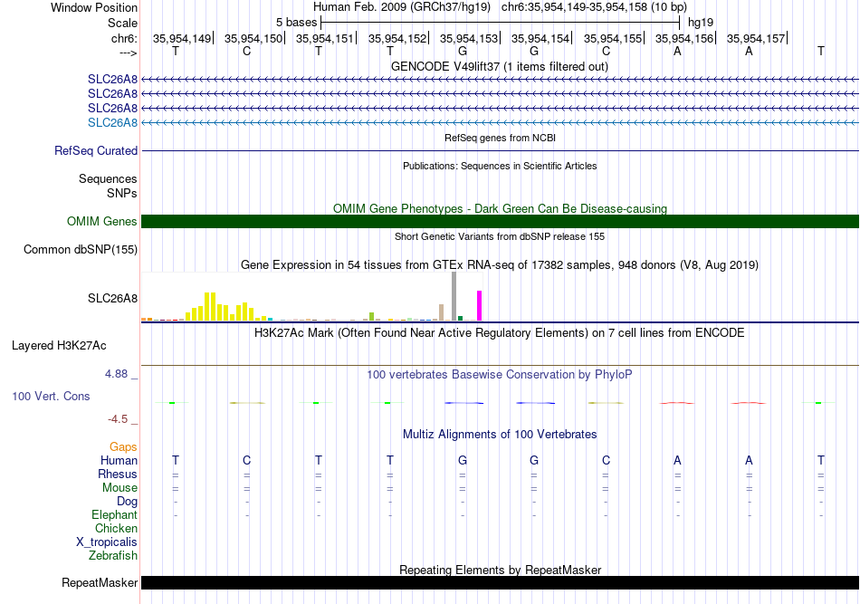The image size is (860, 604).
Task: Click Short Genetic Variants from dbSNP title
Action: coord(500,236)
